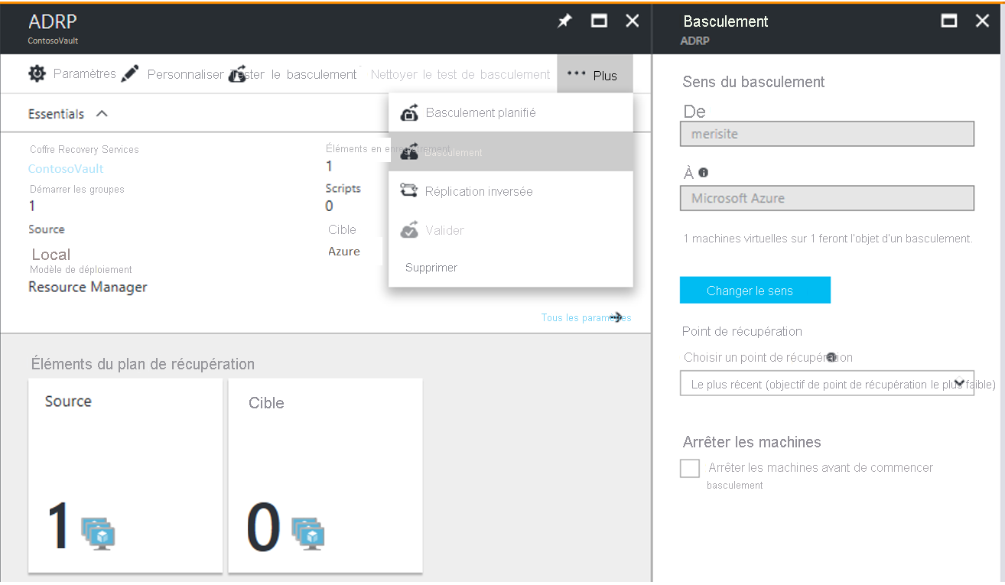Click Démarrer les groupes label
The width and height of the screenshot is (1005, 585).
76,189
